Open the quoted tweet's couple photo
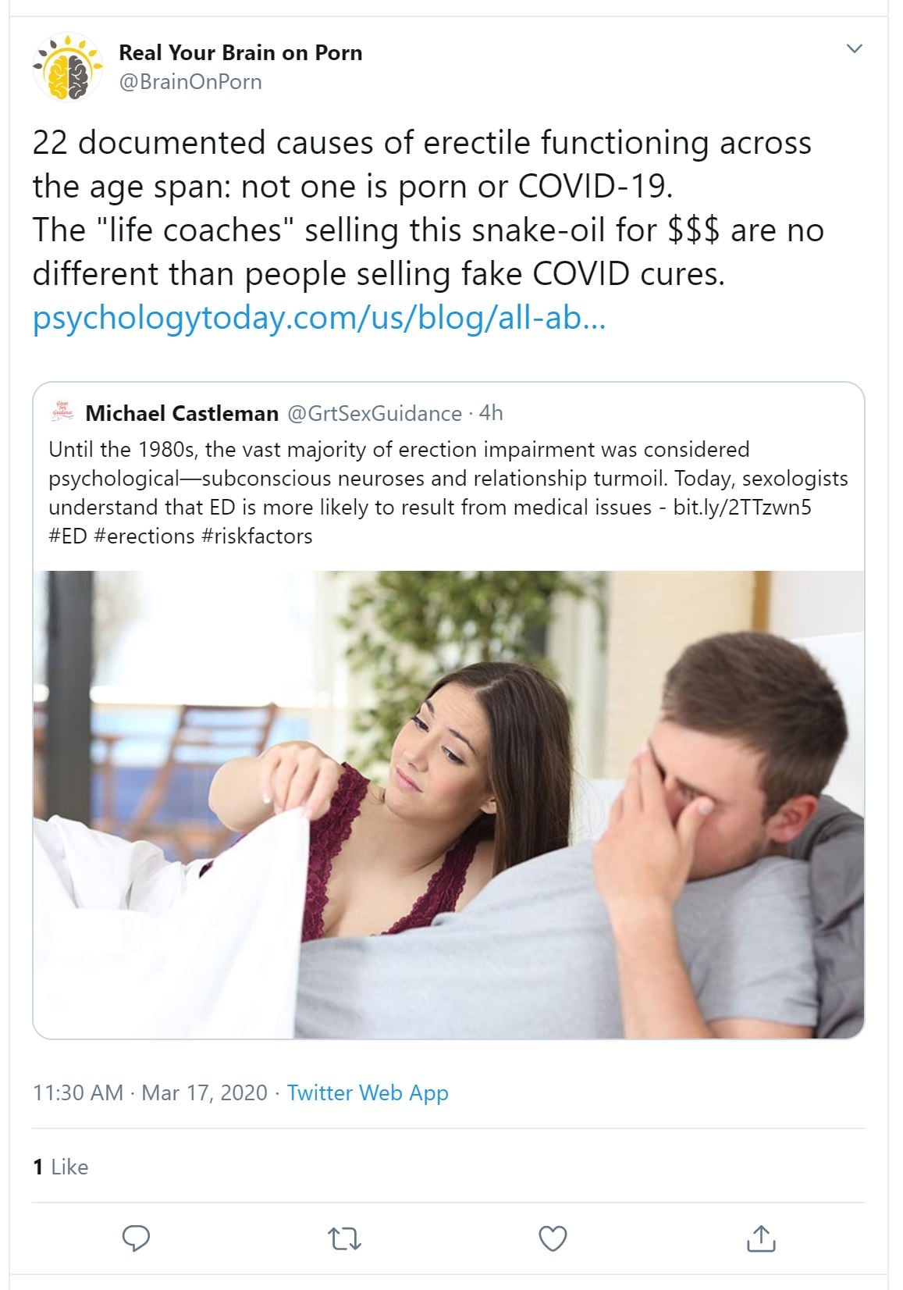 (x=449, y=804)
